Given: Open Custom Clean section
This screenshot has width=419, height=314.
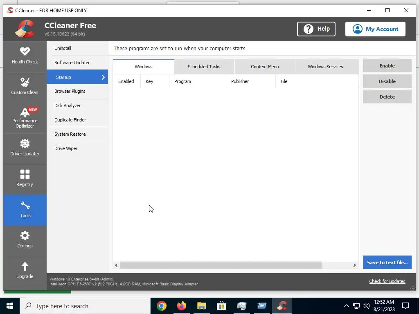Looking at the screenshot, I should pos(25,87).
